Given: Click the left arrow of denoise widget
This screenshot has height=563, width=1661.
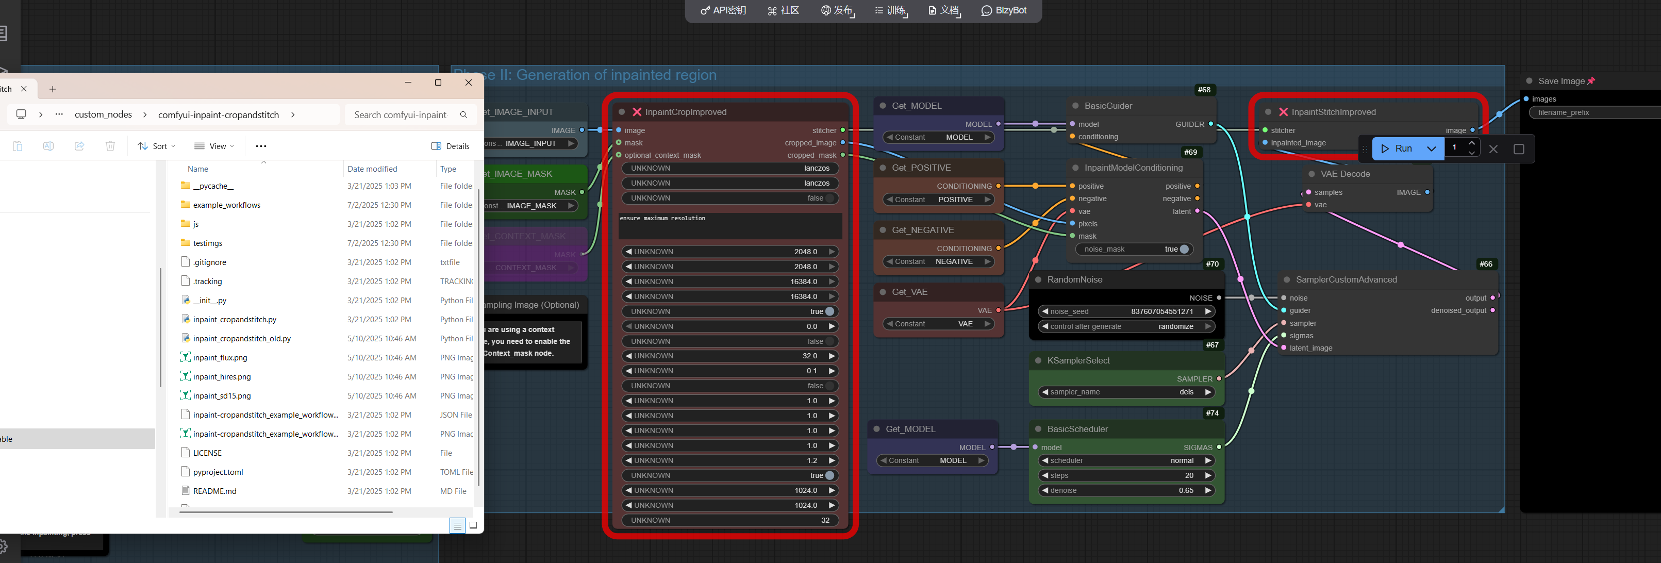Looking at the screenshot, I should 1044,490.
